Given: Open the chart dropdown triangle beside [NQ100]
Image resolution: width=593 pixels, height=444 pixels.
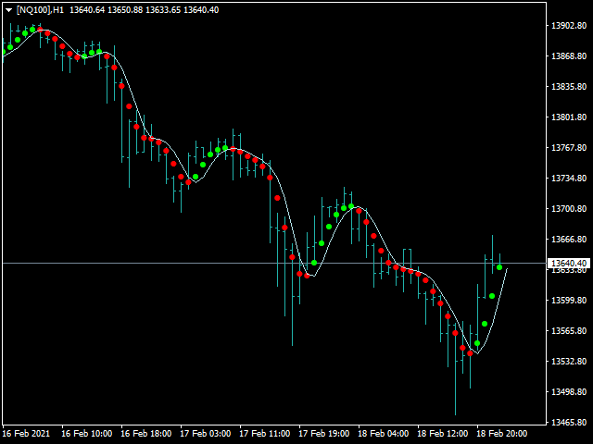Looking at the screenshot, I should click(8, 10).
